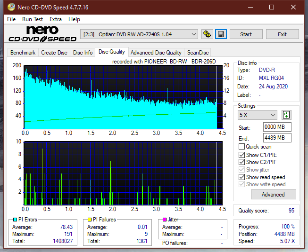The image size is (308, 252).
Task: Open the Help menu
Action: 74,19
